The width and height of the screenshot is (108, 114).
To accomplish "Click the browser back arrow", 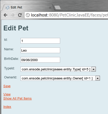I will (x=6, y=15).
